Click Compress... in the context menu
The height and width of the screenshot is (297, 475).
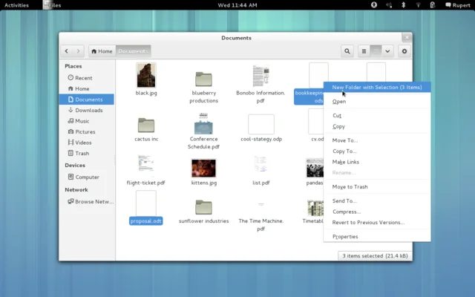pyautogui.click(x=346, y=212)
